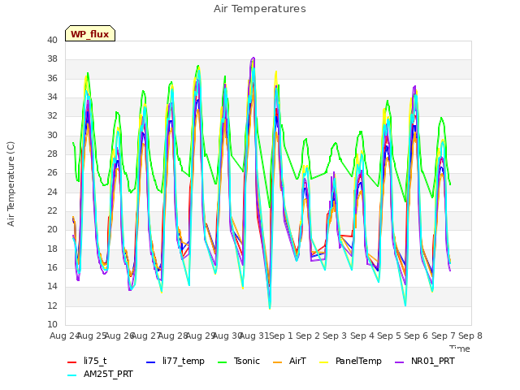Click the cyan AM25T_PRT legend swatch
Image resolution: width=520 pixels, height=390 pixels.
click(72, 375)
